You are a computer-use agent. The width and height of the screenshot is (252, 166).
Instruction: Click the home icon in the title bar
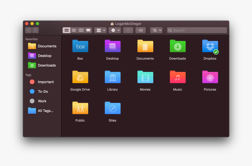112,24
